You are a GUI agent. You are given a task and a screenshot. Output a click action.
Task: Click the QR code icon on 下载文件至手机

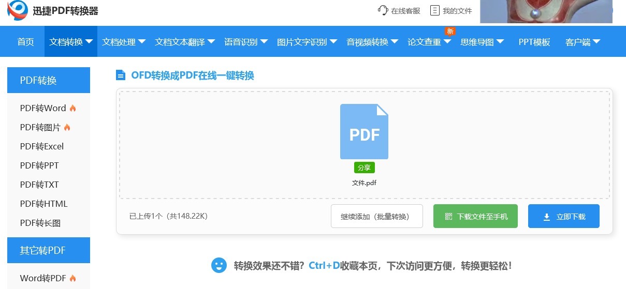(448, 217)
